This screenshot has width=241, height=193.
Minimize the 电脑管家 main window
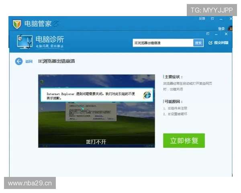(x=221, y=19)
